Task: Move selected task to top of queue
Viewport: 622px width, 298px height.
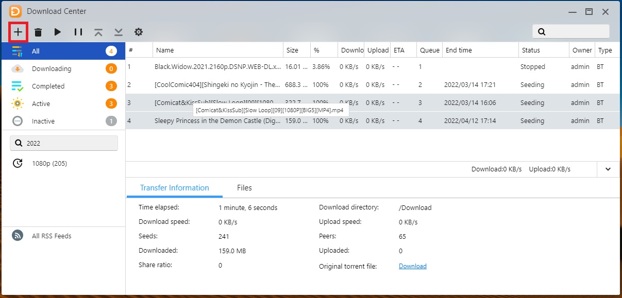Action: (x=98, y=32)
